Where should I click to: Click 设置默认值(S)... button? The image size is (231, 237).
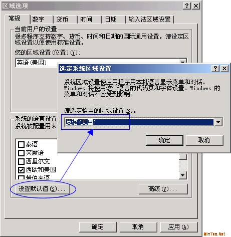coord(42,189)
